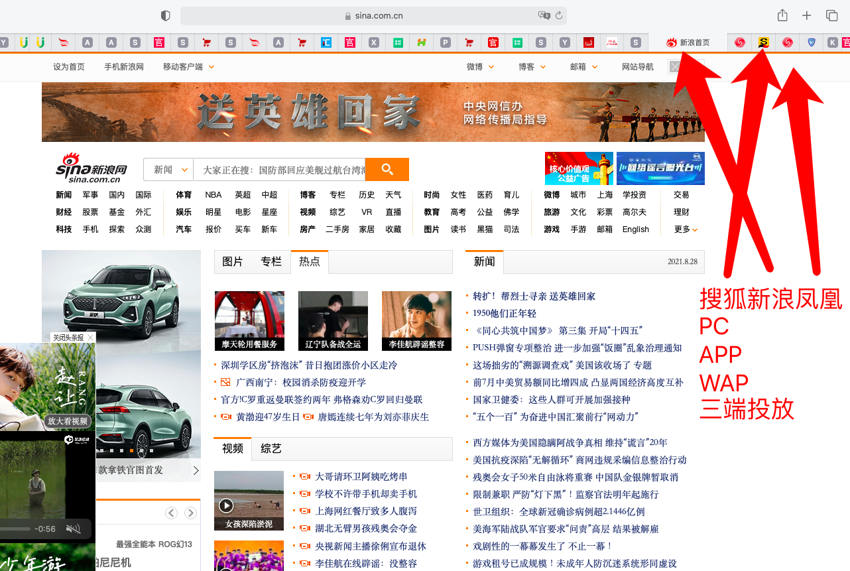Open the 放大看视频 button on floating video
The height and width of the screenshot is (571, 850).
tap(68, 420)
